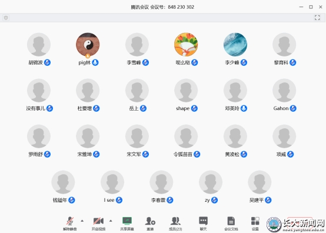Click mic icon next to 黄凌松

[244, 154]
